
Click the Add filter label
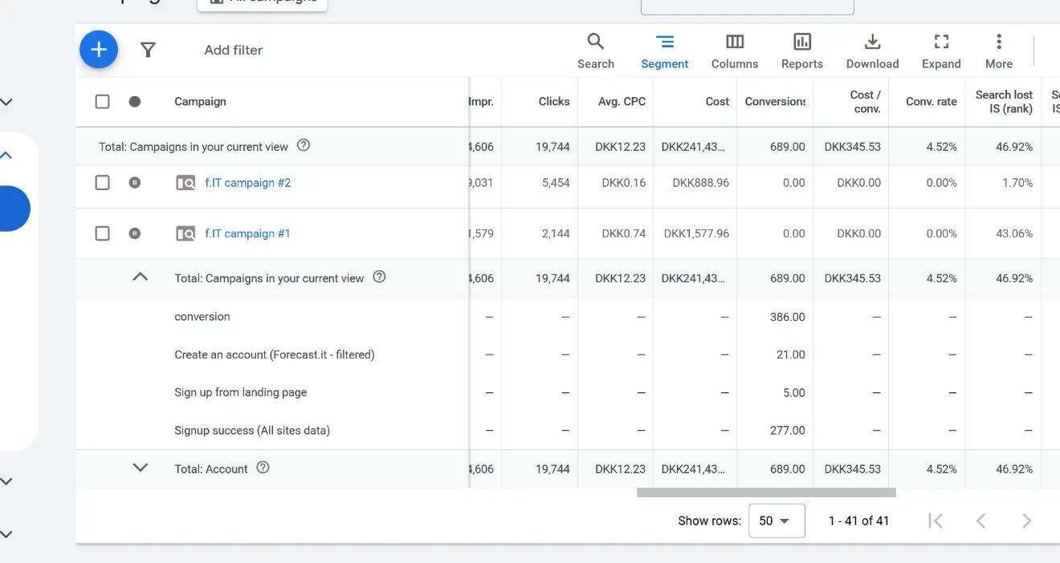click(x=233, y=49)
